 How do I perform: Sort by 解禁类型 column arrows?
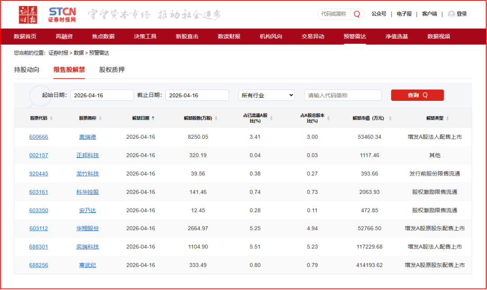click(x=447, y=118)
